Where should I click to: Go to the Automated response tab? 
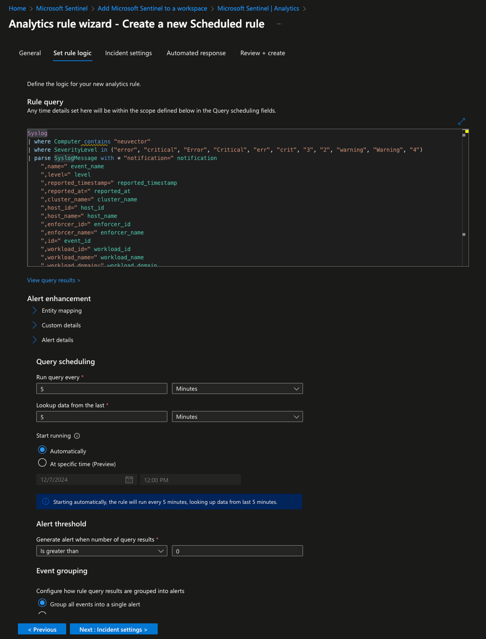[x=196, y=53]
